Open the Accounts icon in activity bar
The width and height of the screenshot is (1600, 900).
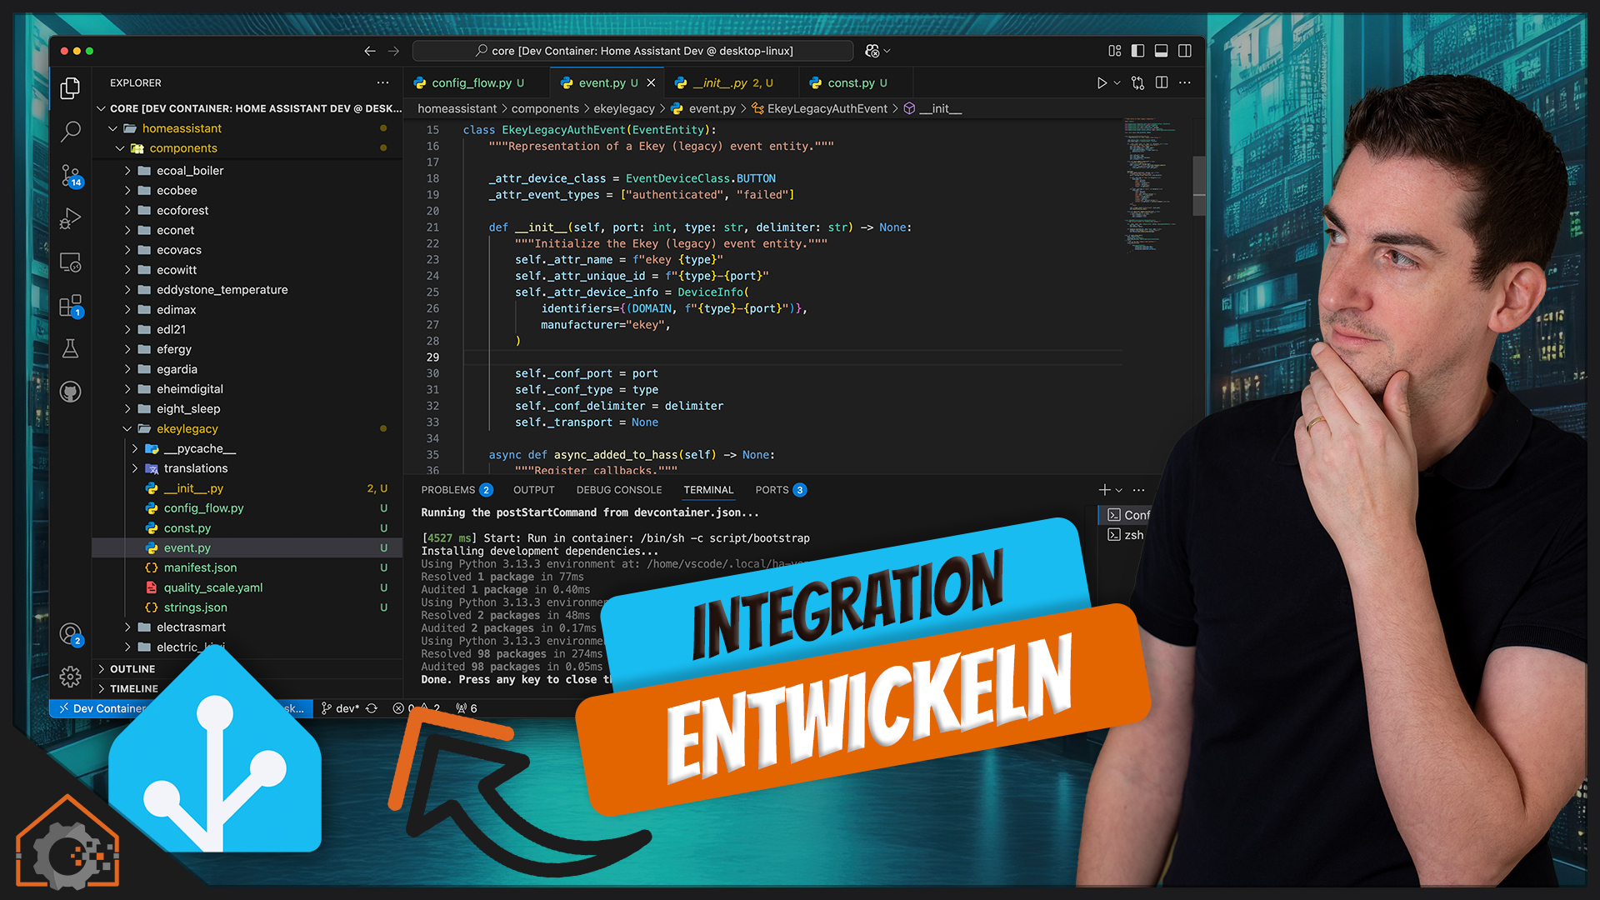(x=70, y=633)
